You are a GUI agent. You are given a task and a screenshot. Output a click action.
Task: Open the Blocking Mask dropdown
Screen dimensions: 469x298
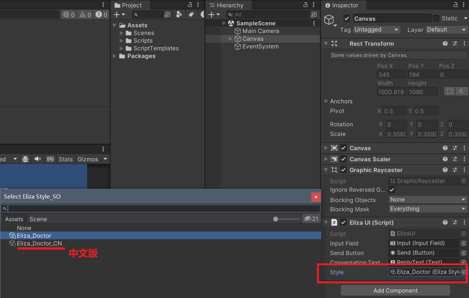pos(428,209)
